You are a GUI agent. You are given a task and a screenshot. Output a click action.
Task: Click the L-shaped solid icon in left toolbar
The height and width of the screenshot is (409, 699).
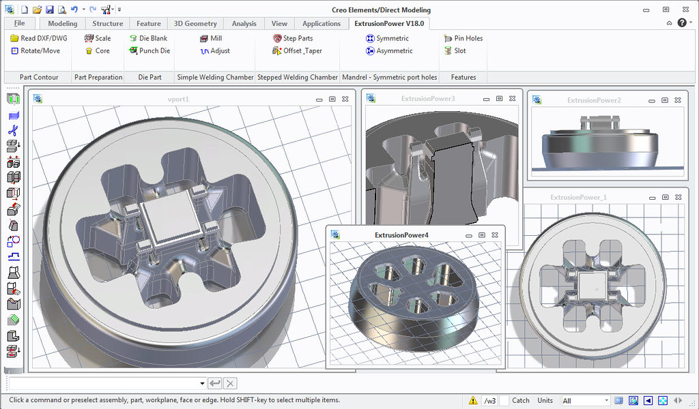14,335
